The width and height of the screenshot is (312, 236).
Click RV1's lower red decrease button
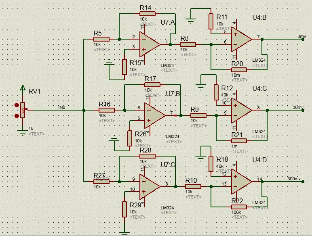click(17, 115)
